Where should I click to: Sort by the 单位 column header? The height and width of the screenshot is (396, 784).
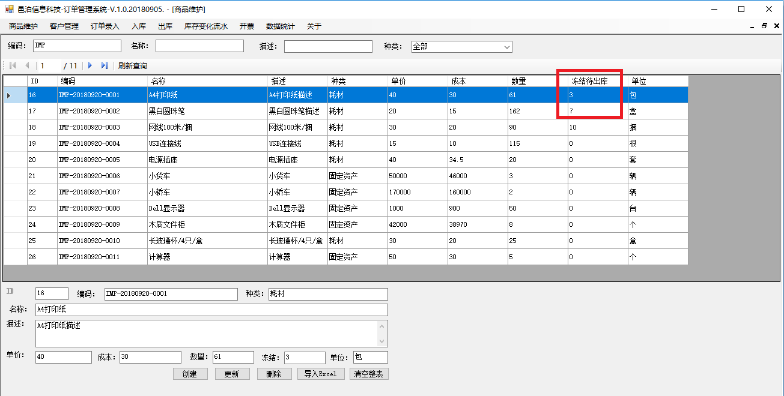point(658,81)
